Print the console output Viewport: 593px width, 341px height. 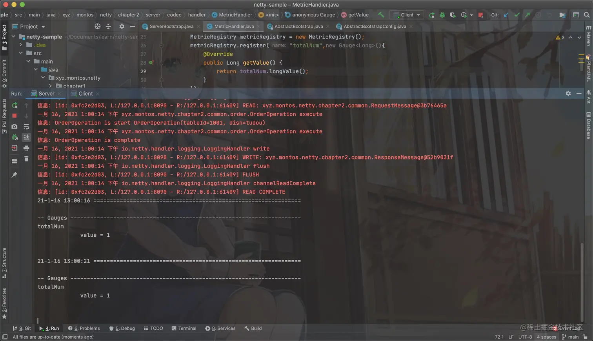[x=26, y=148]
